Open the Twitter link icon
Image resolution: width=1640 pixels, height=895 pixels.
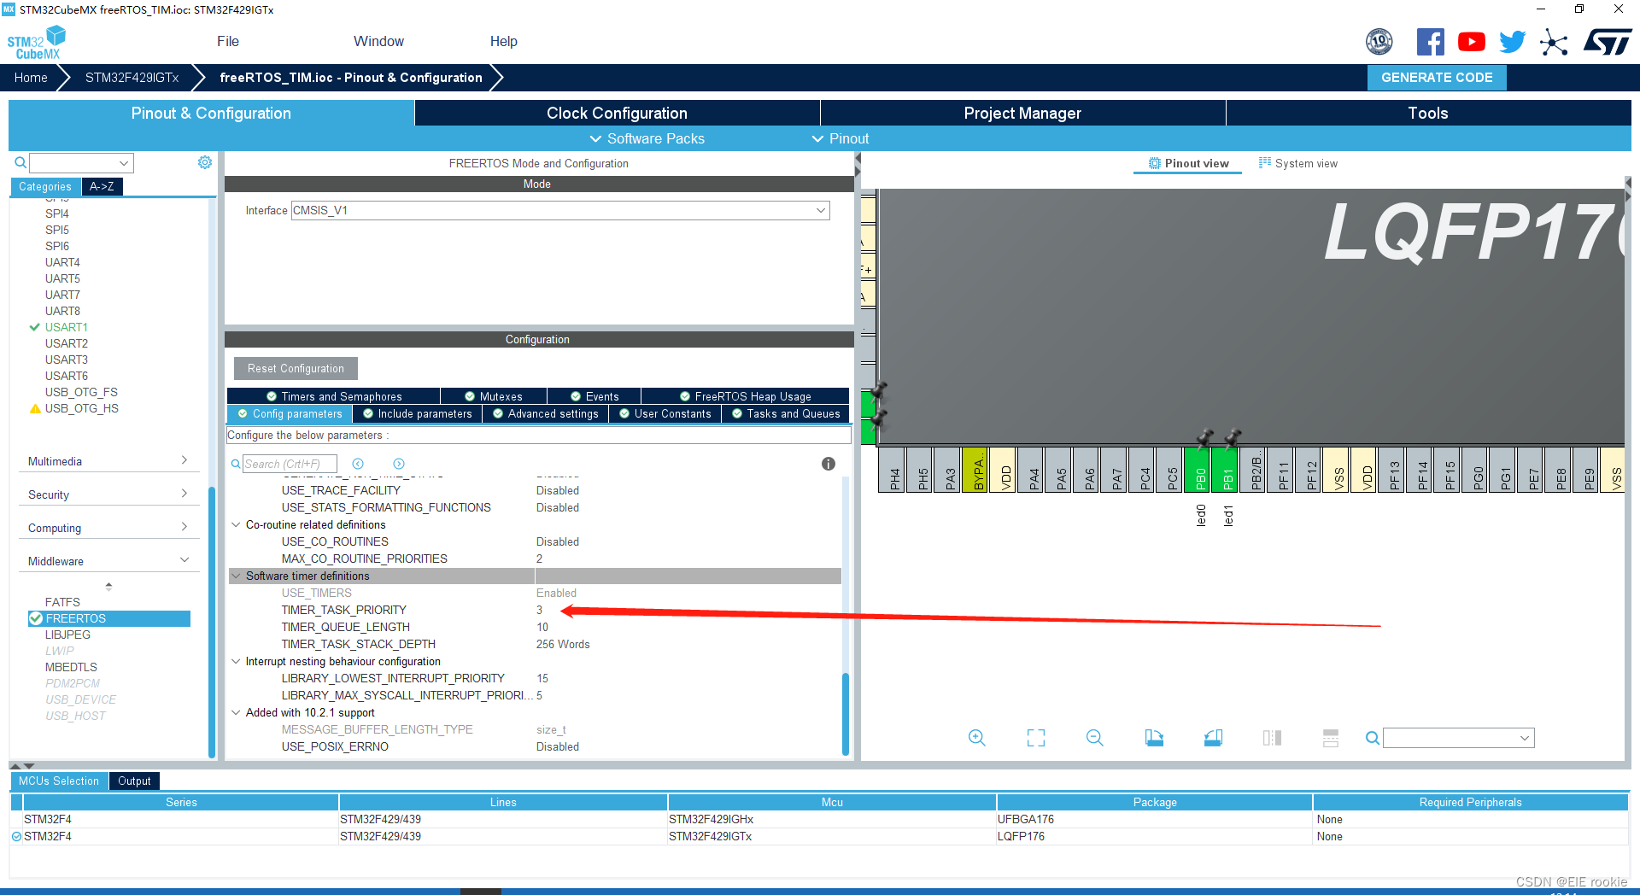(1512, 42)
